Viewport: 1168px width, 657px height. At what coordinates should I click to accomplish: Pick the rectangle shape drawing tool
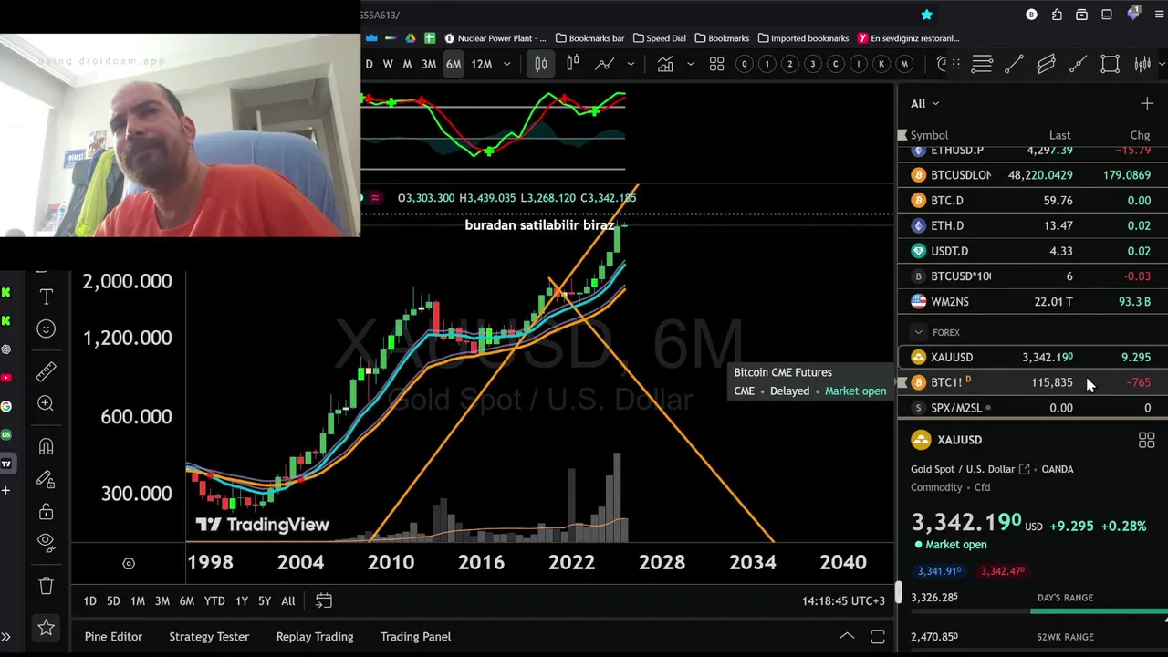click(x=1111, y=64)
